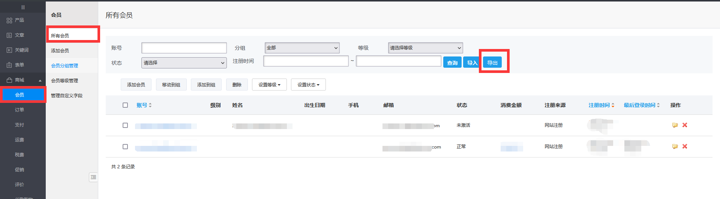Tick the second member row checkbox
The image size is (720, 199).
[x=125, y=147]
